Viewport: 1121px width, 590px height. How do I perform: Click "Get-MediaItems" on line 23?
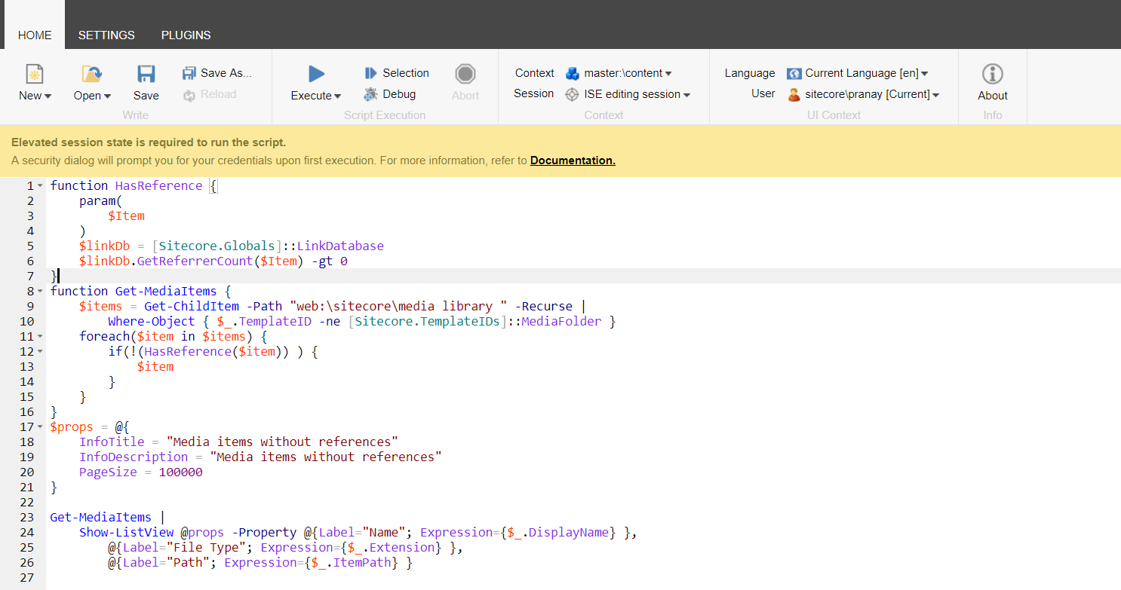100,517
